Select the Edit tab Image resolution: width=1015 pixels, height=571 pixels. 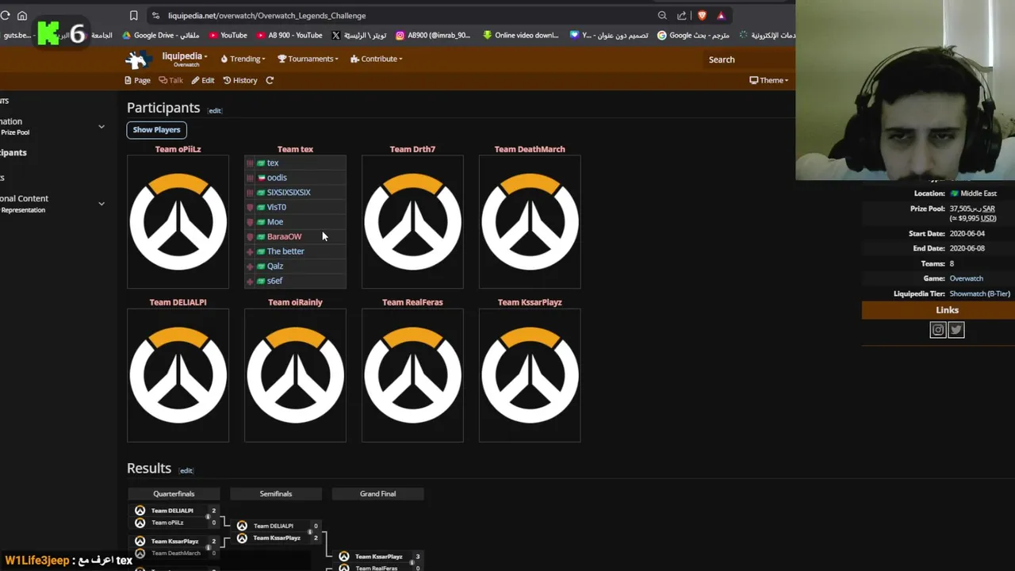(x=202, y=80)
